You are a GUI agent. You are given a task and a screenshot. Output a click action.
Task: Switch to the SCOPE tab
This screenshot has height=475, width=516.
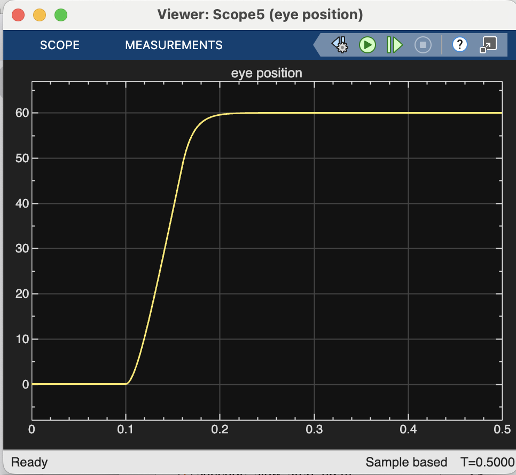coord(60,45)
